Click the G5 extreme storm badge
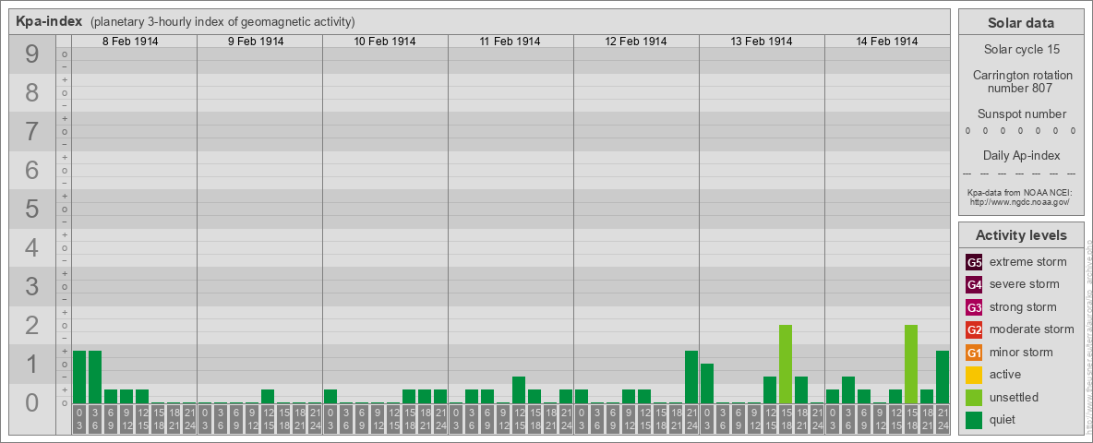 point(974,263)
